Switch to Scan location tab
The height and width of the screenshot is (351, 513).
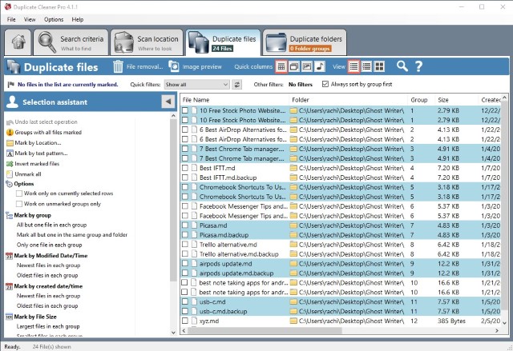pos(147,42)
